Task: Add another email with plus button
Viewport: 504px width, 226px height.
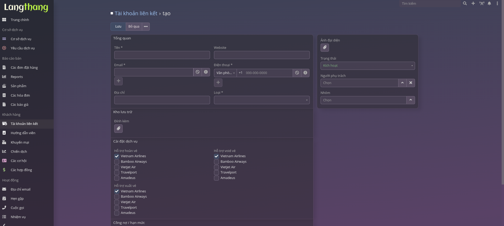Action: tap(118, 81)
